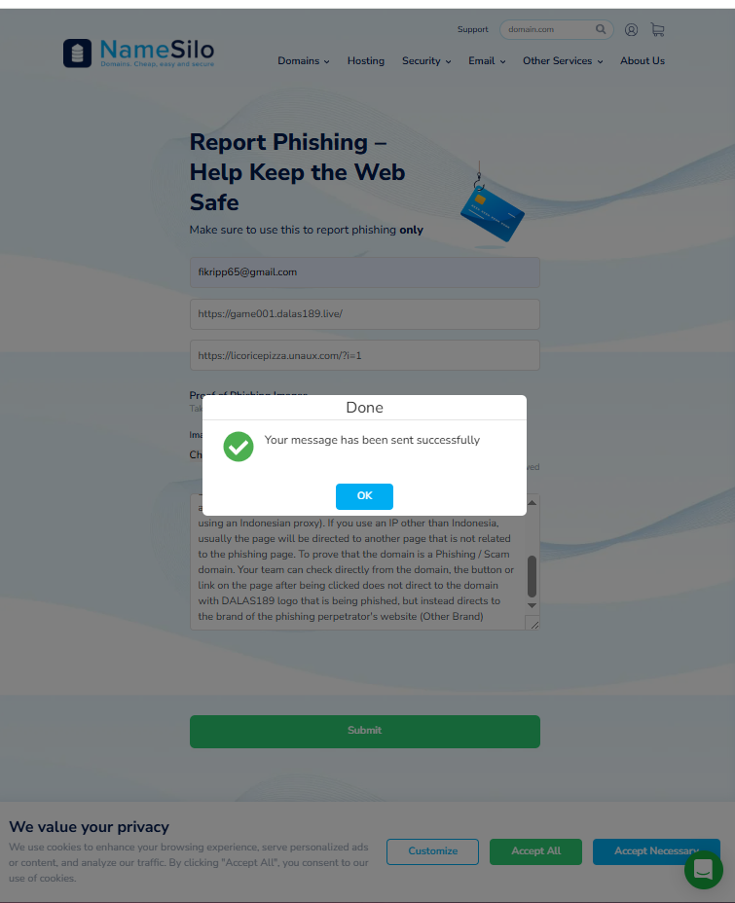Viewport: 735px width, 903px height.
Task: Click the hooked credit card illustration
Action: pos(492,208)
